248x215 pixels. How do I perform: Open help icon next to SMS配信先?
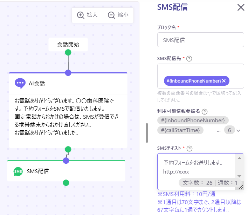pyautogui.click(x=189, y=59)
